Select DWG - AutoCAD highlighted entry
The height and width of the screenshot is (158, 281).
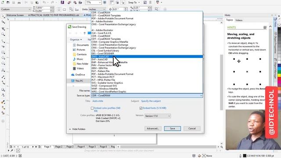click(147, 57)
